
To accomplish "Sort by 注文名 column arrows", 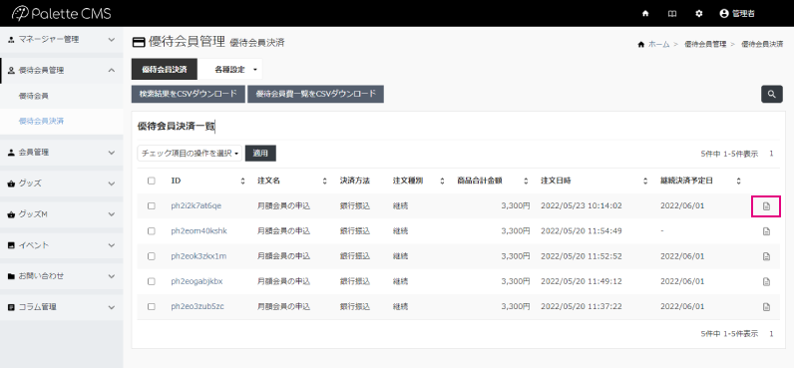I will pyautogui.click(x=324, y=181).
